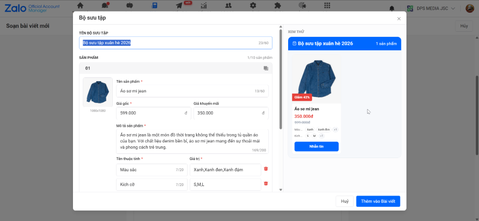Open the user profile avatar
This screenshot has height=221, width=479.
[470, 8]
